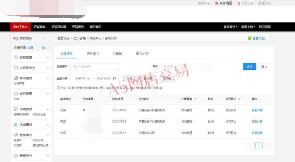Click the 交易管理 sidebar icon
This screenshot has width=295, height=162.
point(16,57)
